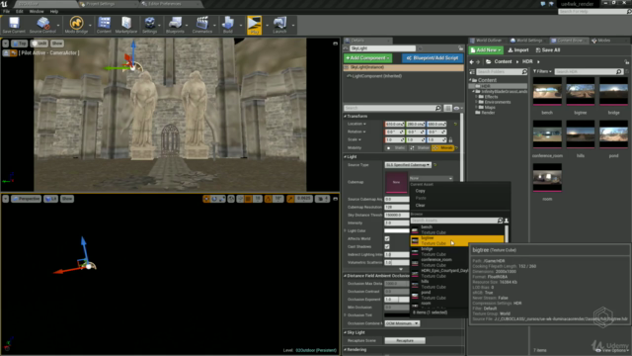Toggle the sources panel icon beside Search Folders

[x=472, y=71]
